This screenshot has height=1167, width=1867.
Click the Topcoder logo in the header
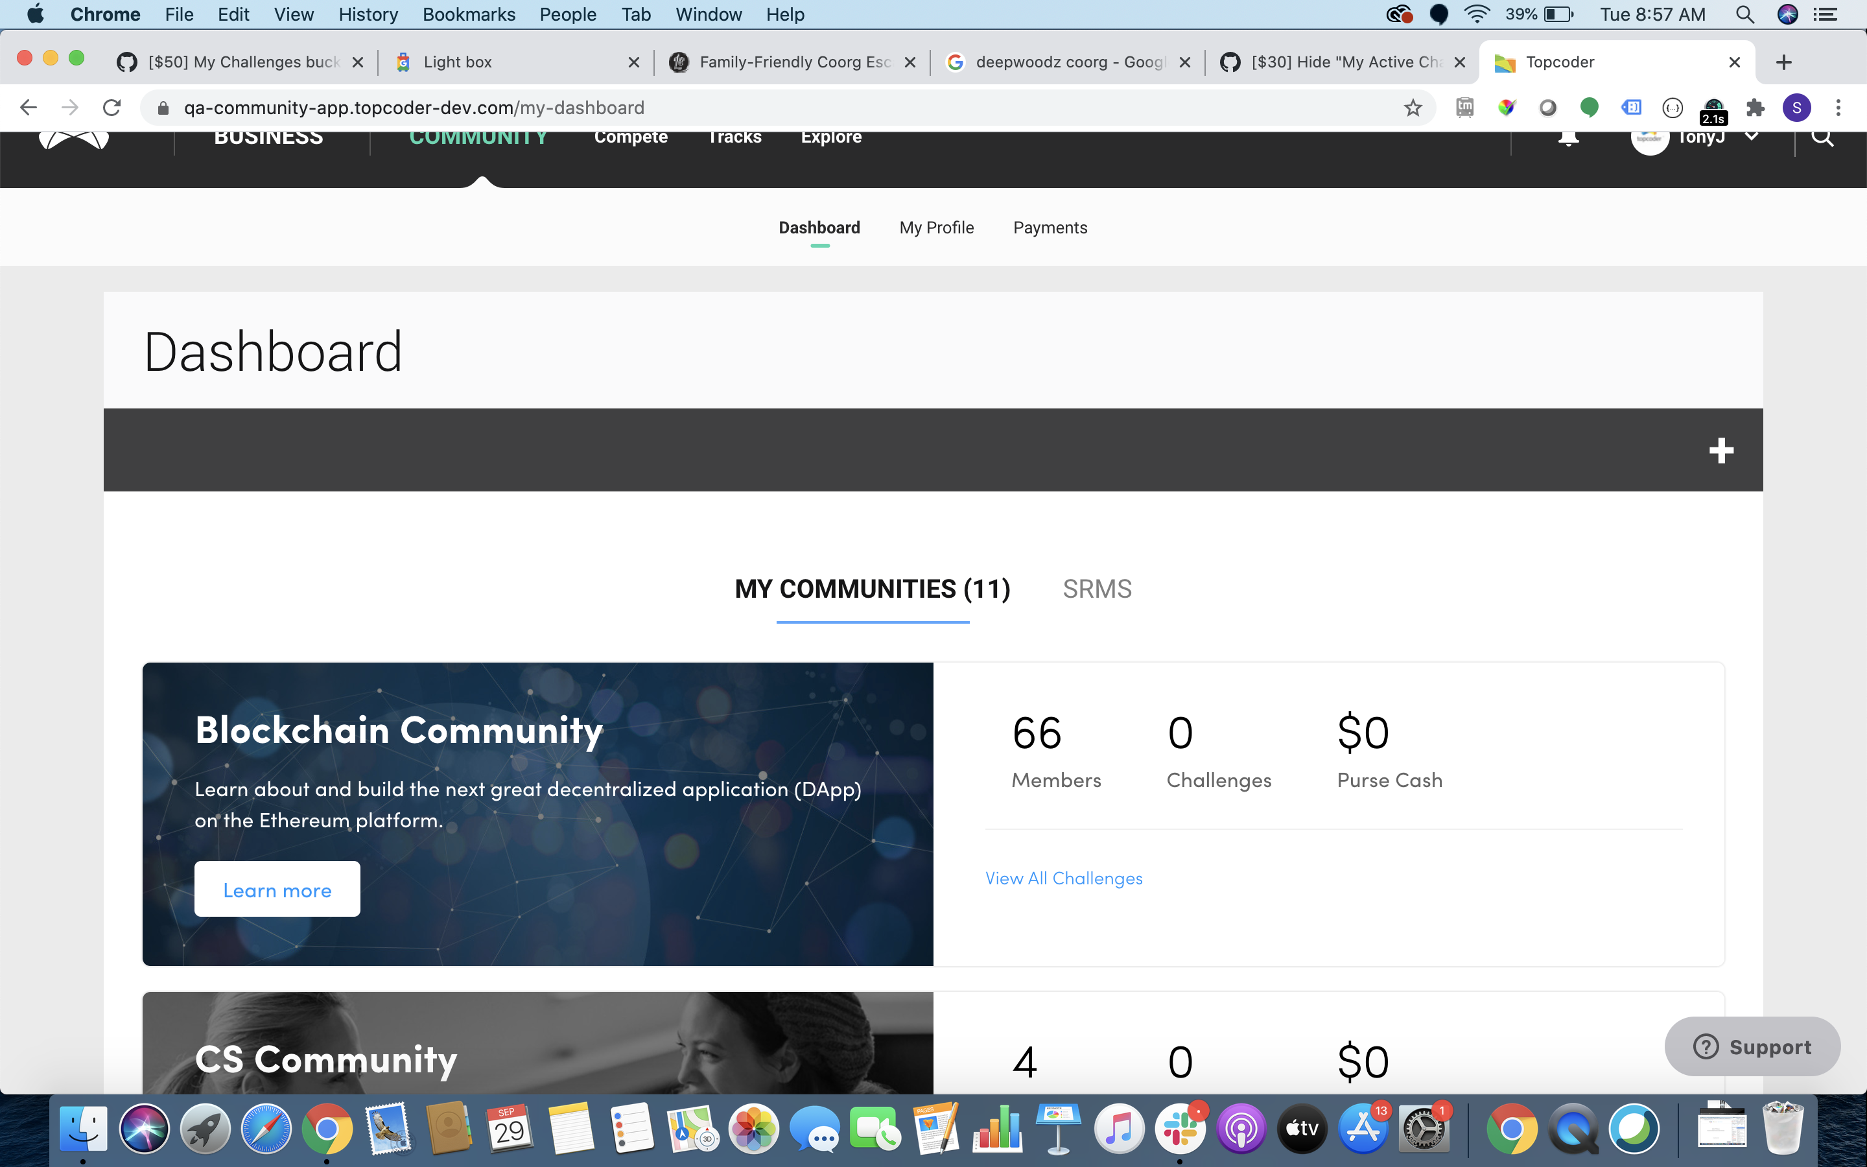tap(74, 139)
